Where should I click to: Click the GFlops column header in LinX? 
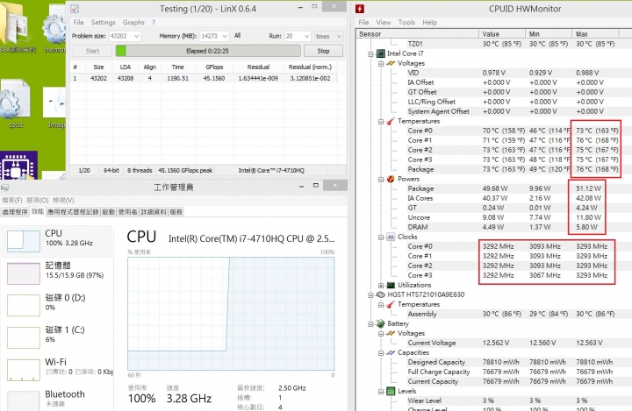pos(214,67)
